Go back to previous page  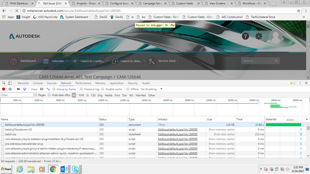(4, 11)
